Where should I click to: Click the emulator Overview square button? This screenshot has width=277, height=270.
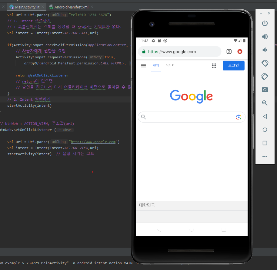click(x=265, y=143)
